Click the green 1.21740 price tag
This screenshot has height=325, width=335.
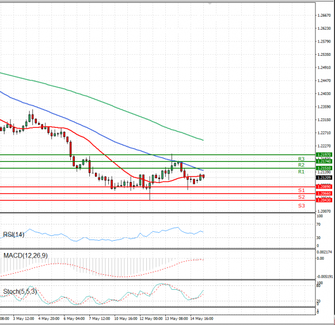tap(324, 161)
